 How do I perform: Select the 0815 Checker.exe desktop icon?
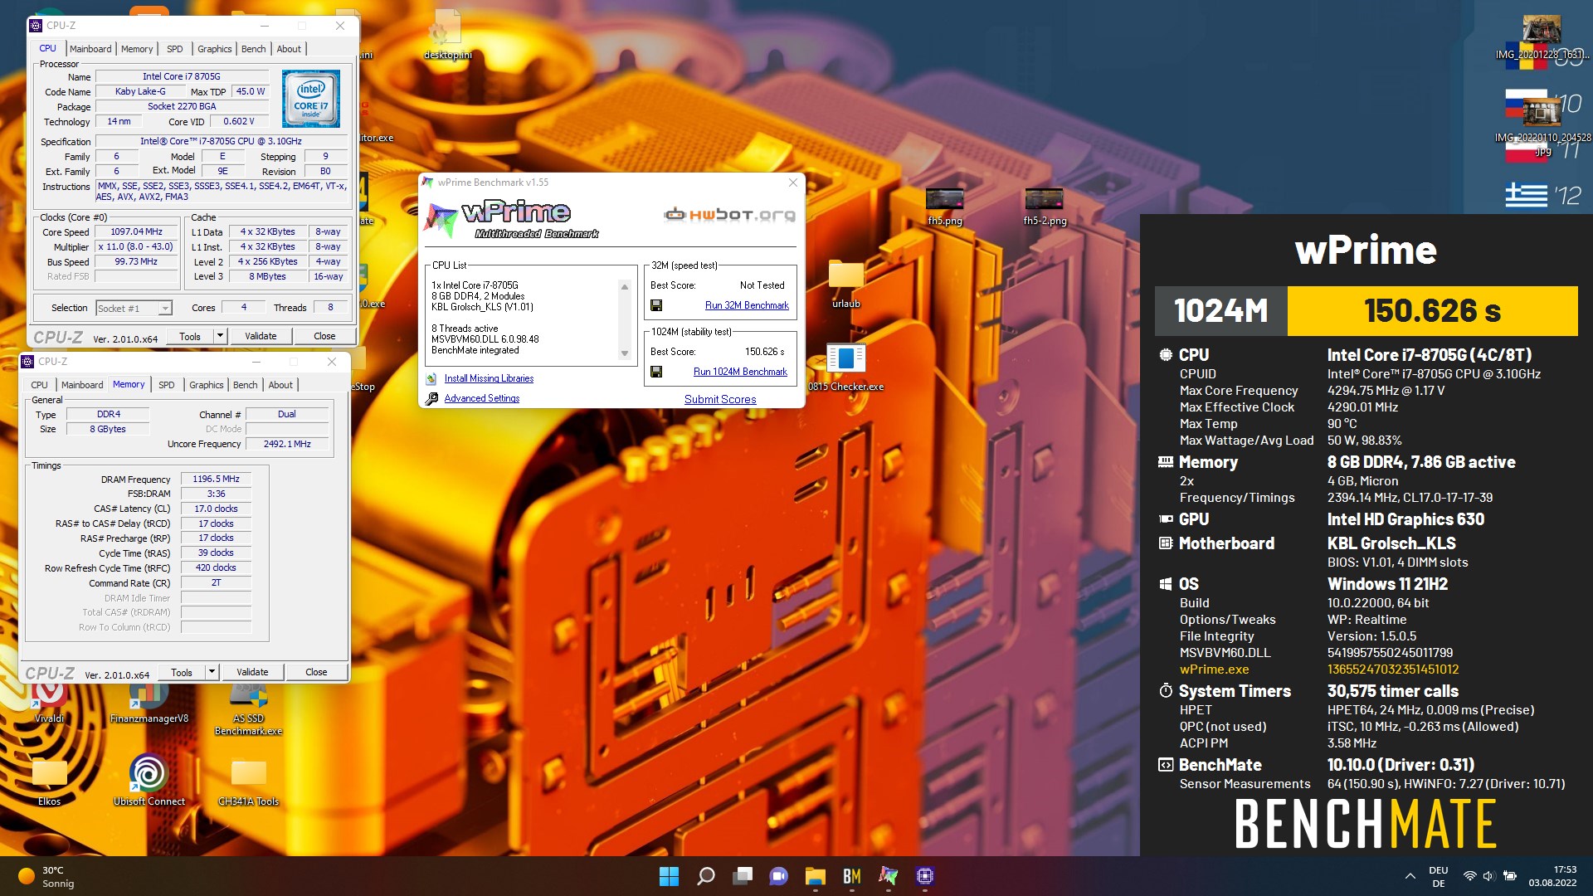[846, 367]
